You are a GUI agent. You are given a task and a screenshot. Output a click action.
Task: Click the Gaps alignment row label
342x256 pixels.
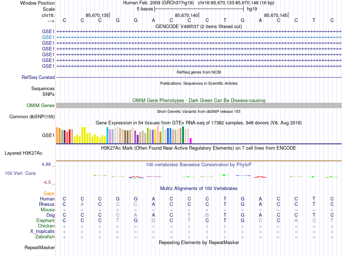(x=49, y=194)
